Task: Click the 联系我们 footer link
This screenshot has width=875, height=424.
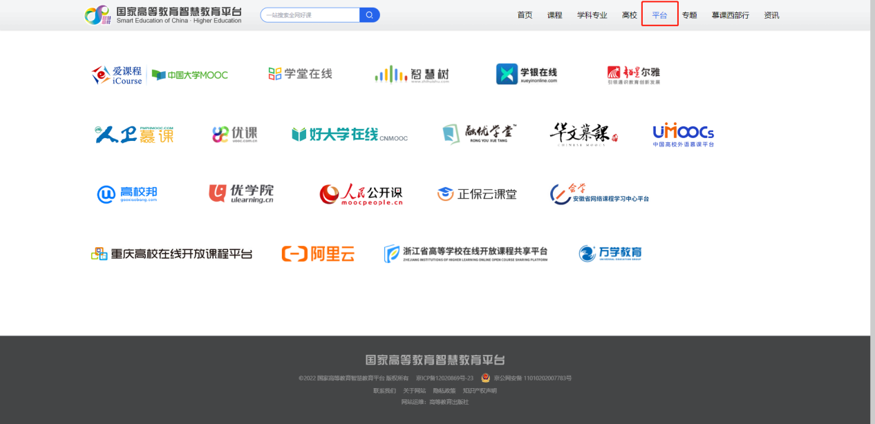Action: pyautogui.click(x=384, y=391)
